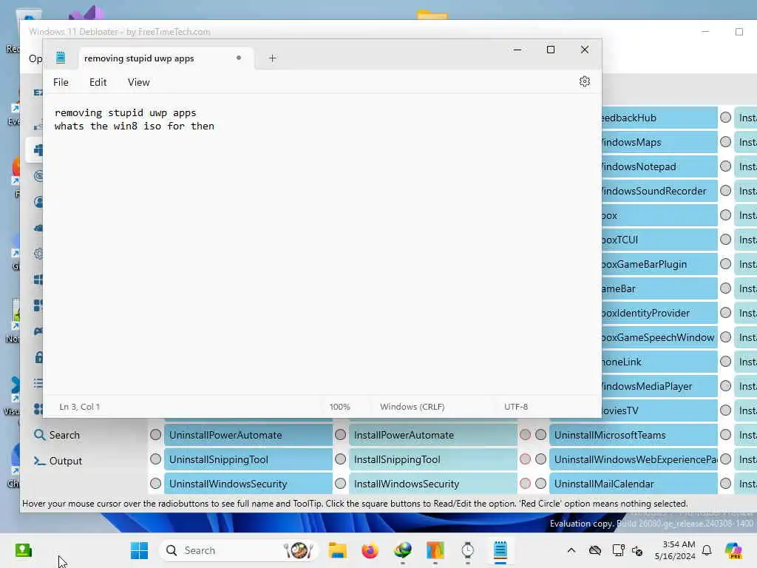The height and width of the screenshot is (568, 757).
Task: Click the WindowsMediaPlayer option button
Action: pyautogui.click(x=659, y=386)
